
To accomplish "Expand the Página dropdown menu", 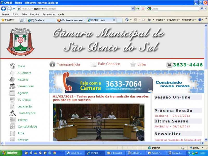I will [160, 20].
